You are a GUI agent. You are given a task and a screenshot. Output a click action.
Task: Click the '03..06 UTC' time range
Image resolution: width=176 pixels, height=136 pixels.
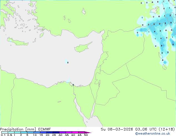(145, 129)
